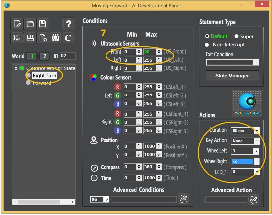
Task: Open the Var variables icon
Action: [17, 38]
